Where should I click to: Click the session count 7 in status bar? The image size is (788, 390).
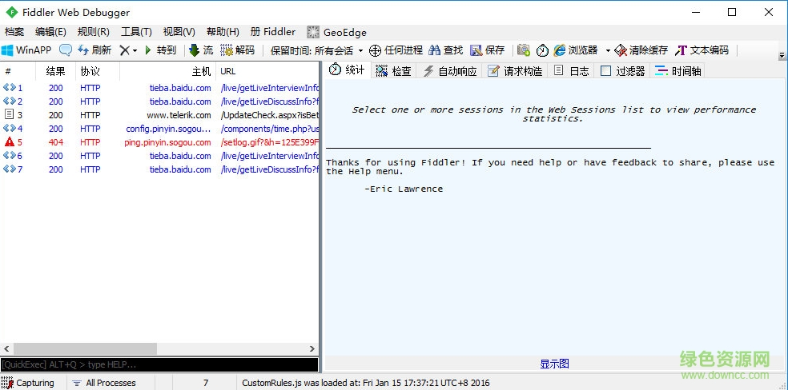[206, 383]
